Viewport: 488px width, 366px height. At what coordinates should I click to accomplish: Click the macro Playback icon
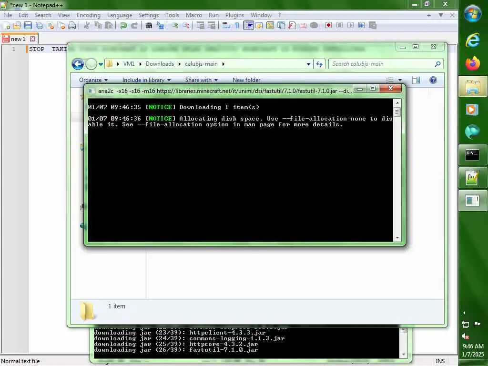click(351, 26)
